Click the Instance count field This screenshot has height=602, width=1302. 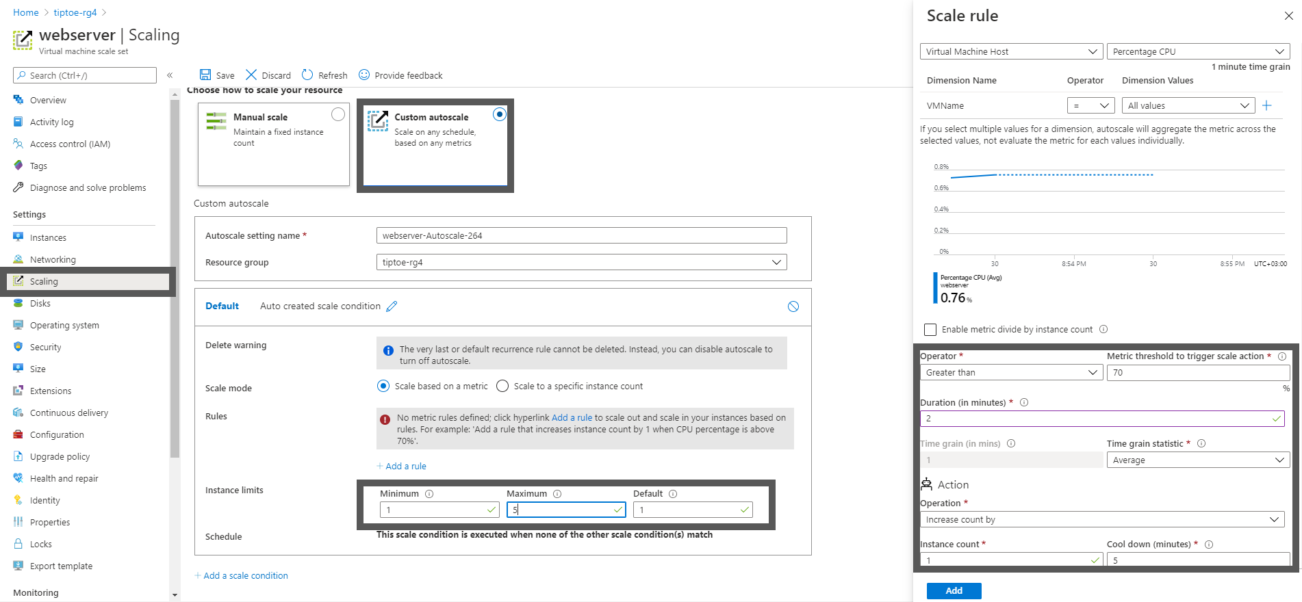[1012, 560]
